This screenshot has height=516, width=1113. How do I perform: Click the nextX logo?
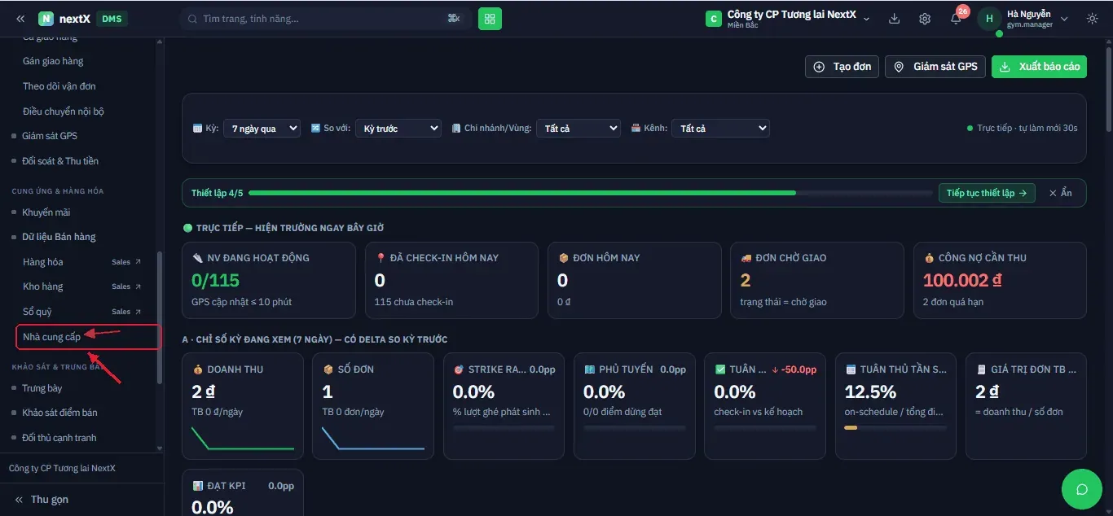coord(64,19)
